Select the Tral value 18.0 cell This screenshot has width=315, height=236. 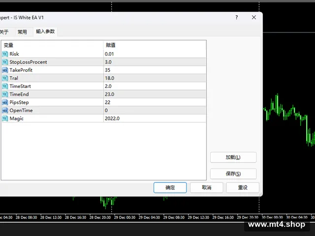pos(155,78)
